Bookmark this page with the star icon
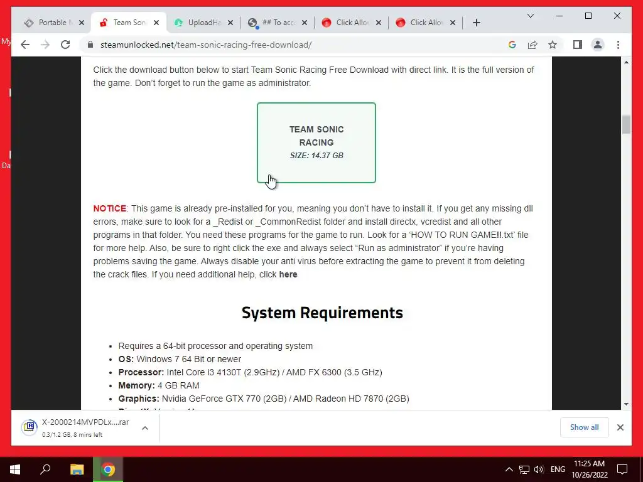Screen dimensions: 643x482 point(553,45)
